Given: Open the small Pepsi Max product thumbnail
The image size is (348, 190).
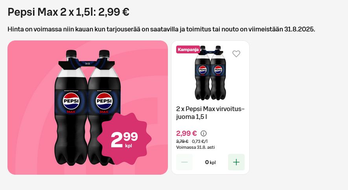Looking at the screenshot, I should coord(210,73).
